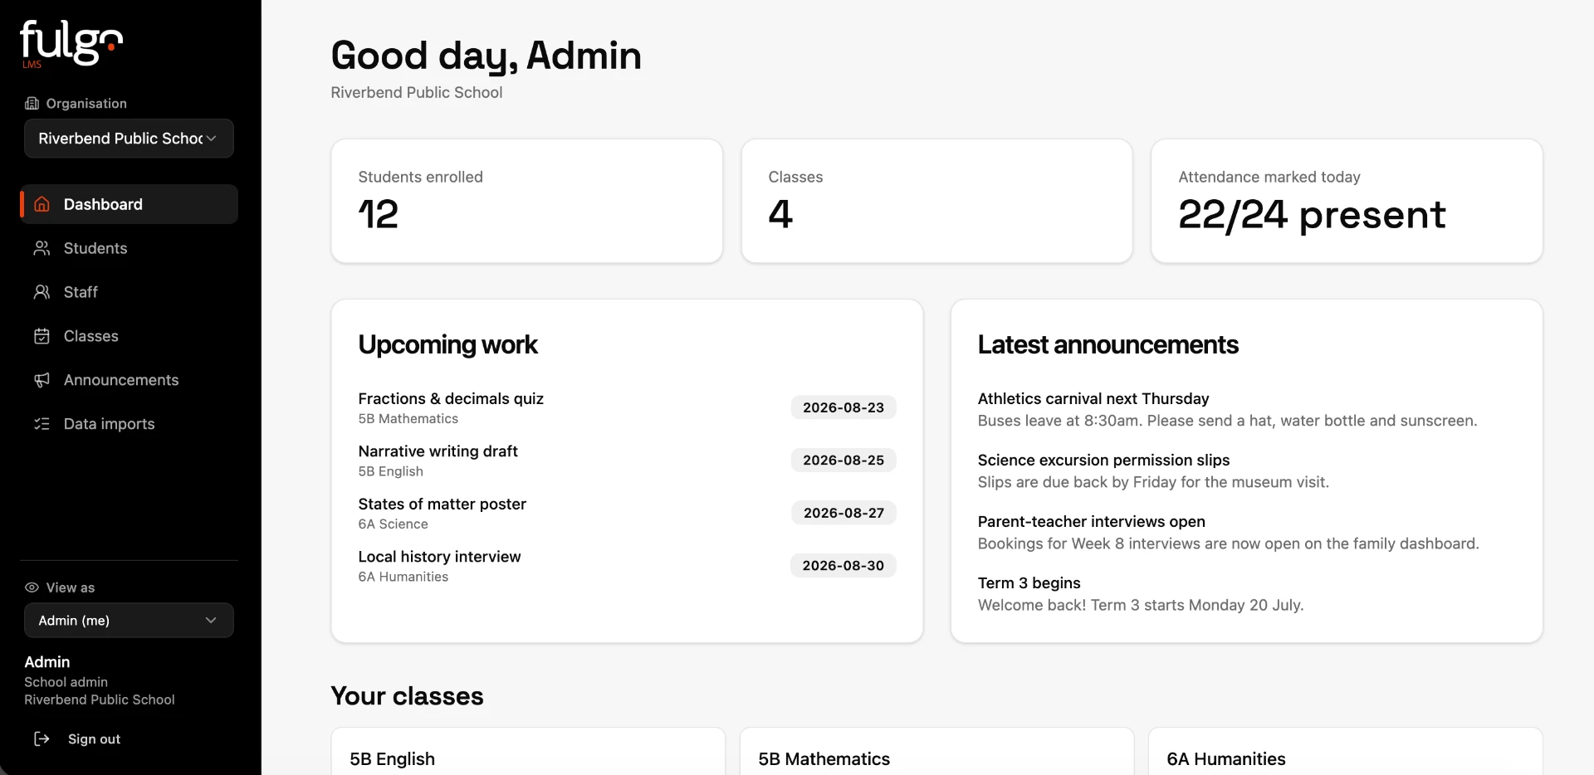Open the Riverbend Public School organisation dropdown
This screenshot has width=1594, height=775.
pos(129,139)
